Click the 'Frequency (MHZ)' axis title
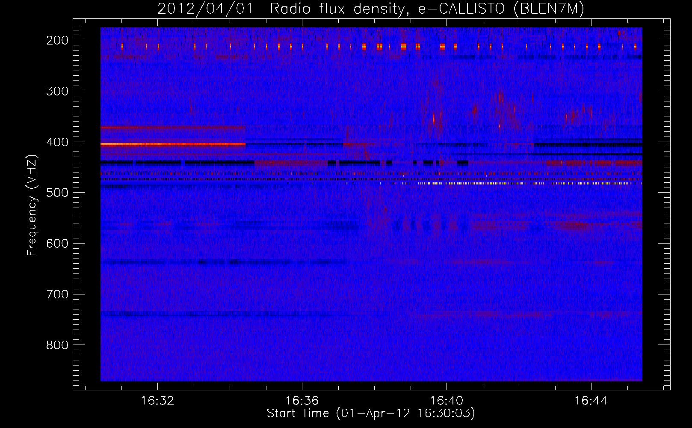 (32, 205)
